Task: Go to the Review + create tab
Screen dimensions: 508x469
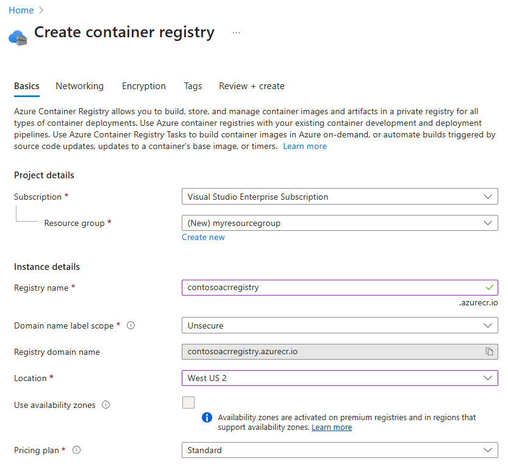Action: (251, 86)
